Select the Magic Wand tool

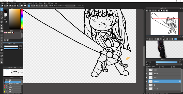pos(2,41)
